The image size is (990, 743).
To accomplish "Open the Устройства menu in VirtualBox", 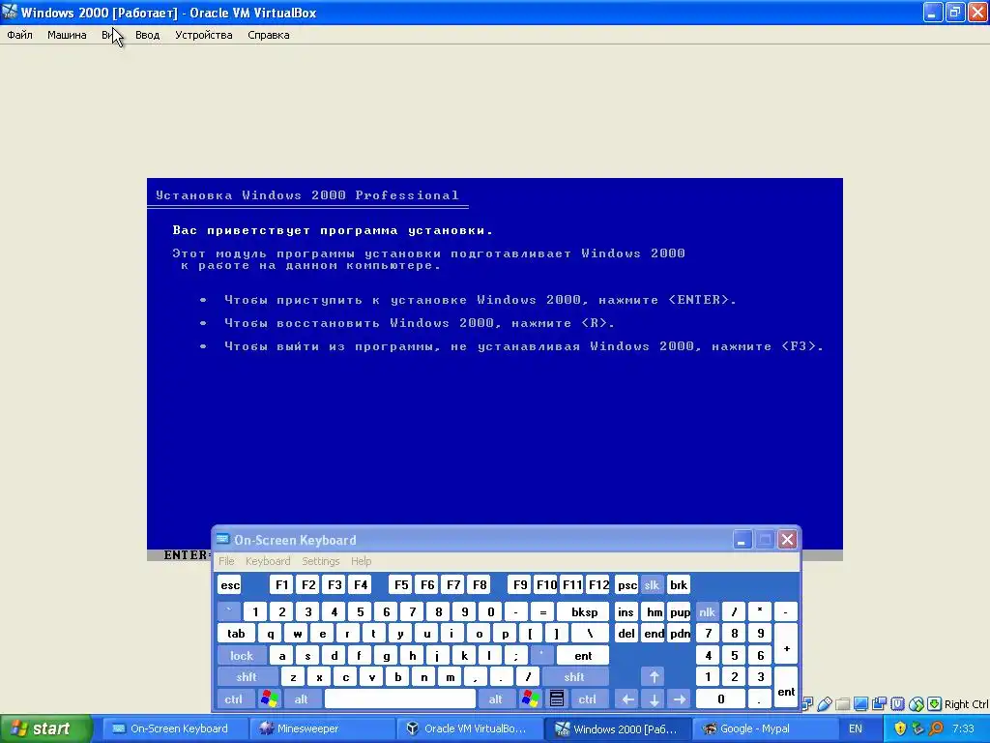I will pyautogui.click(x=203, y=35).
